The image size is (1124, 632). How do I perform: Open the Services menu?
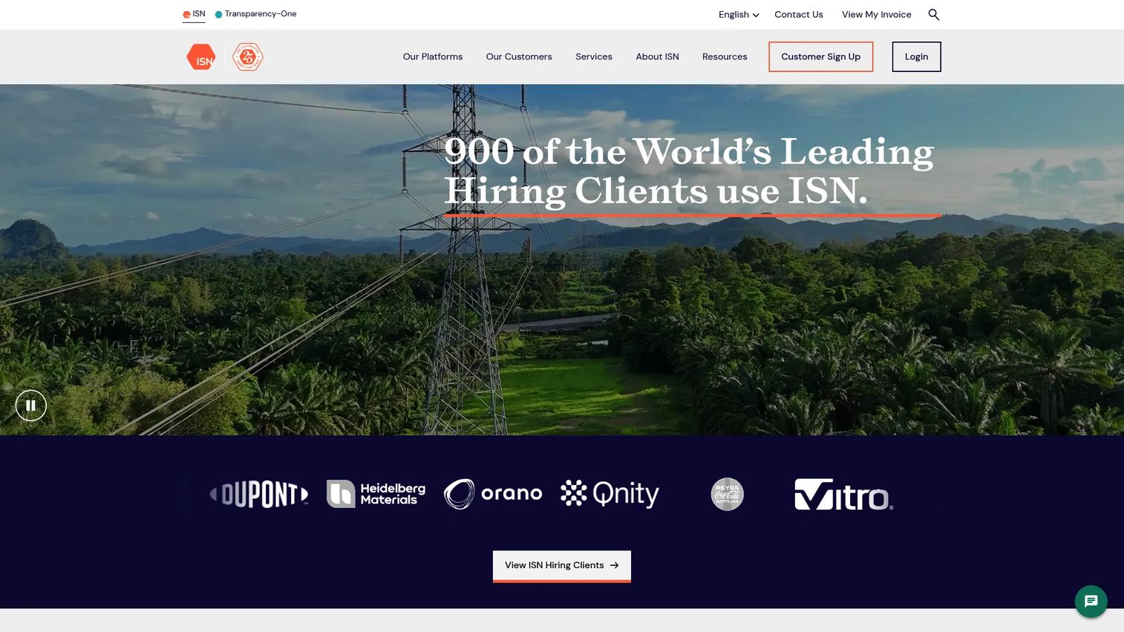click(594, 56)
